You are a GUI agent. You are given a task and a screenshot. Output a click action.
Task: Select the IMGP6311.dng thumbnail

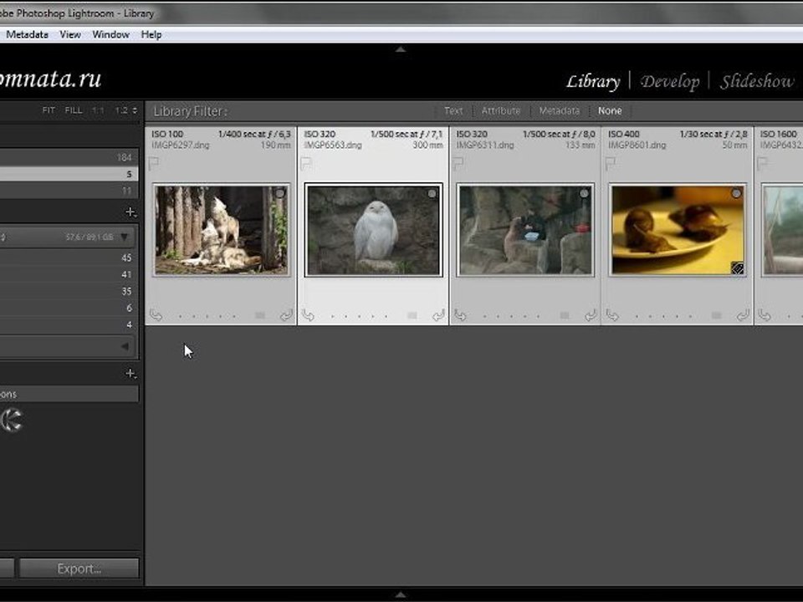[x=524, y=230]
